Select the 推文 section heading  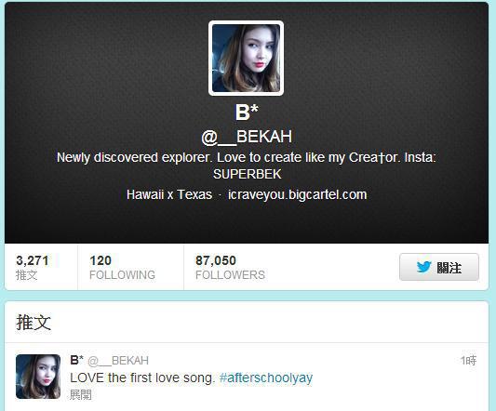34,322
